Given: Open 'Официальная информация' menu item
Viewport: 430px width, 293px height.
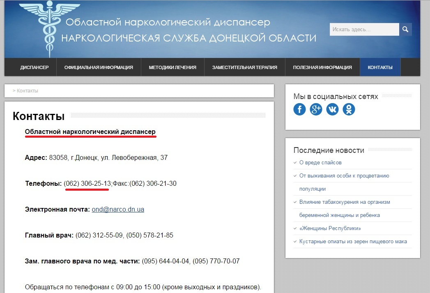Looking at the screenshot, I should tap(99, 67).
